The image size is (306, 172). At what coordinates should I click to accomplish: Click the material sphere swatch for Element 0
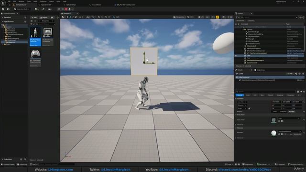(x=273, y=133)
